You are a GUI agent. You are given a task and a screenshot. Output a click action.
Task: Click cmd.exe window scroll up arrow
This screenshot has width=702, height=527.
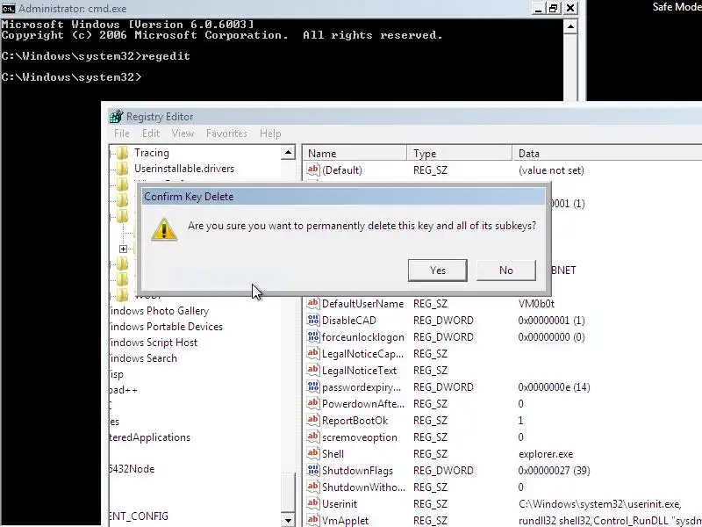570,27
